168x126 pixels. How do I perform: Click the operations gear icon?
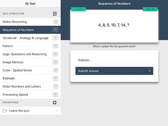pyautogui.click(x=54, y=102)
